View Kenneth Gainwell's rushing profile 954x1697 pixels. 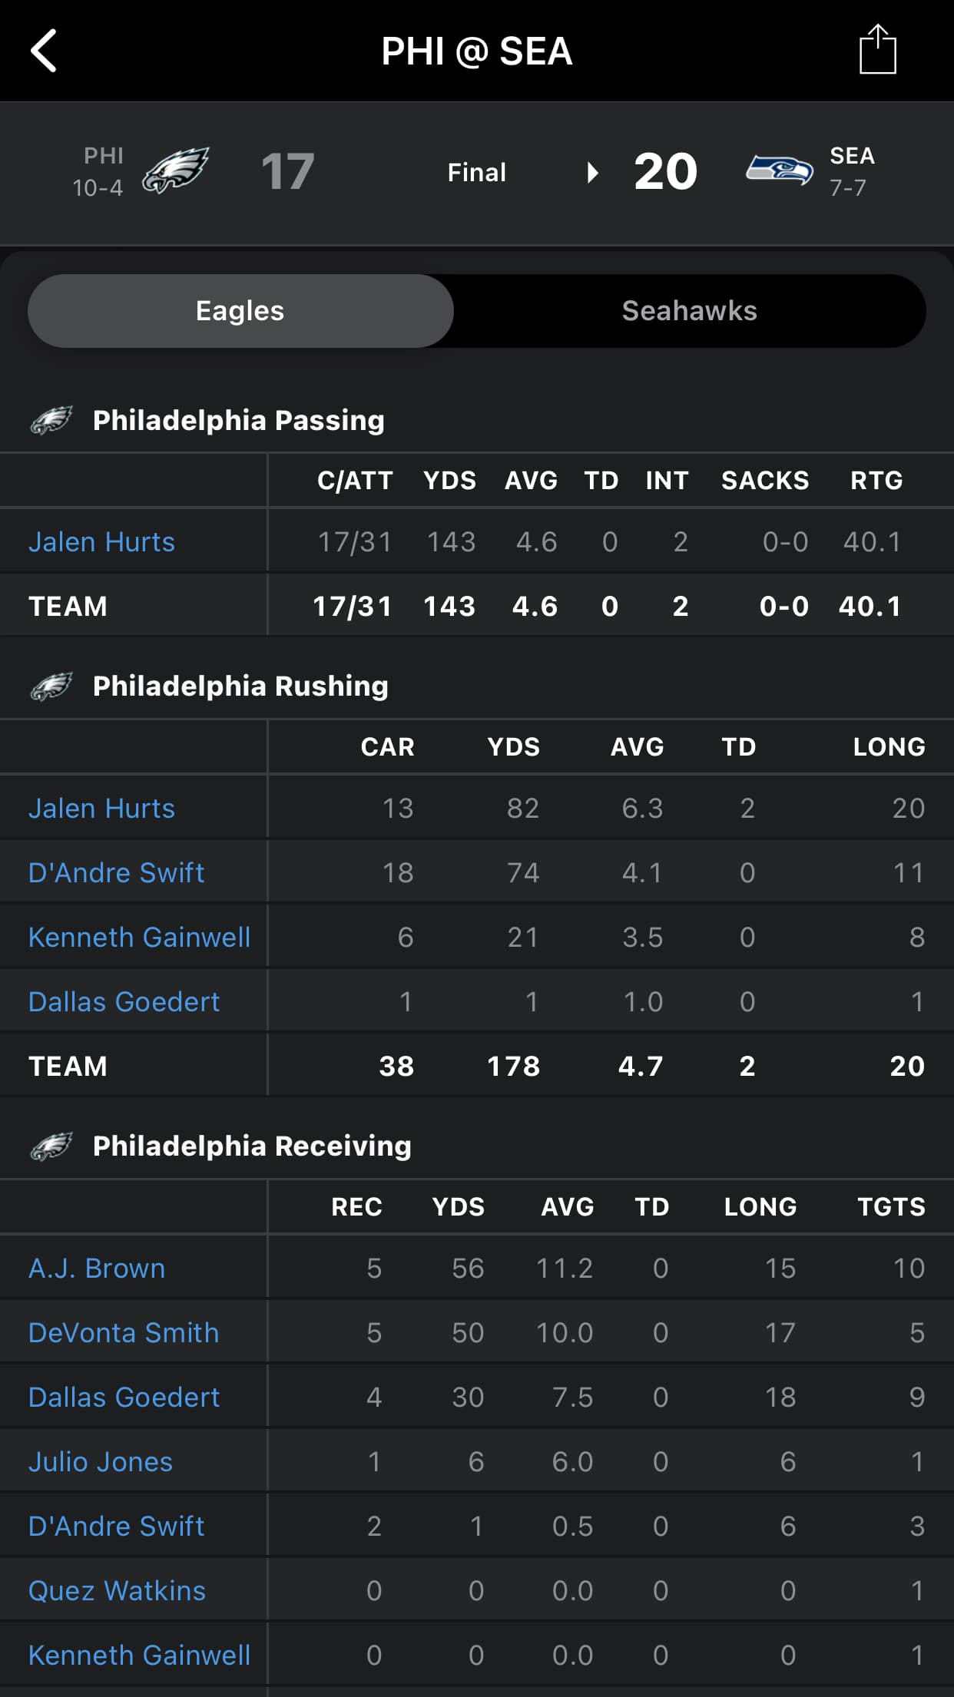[139, 937]
